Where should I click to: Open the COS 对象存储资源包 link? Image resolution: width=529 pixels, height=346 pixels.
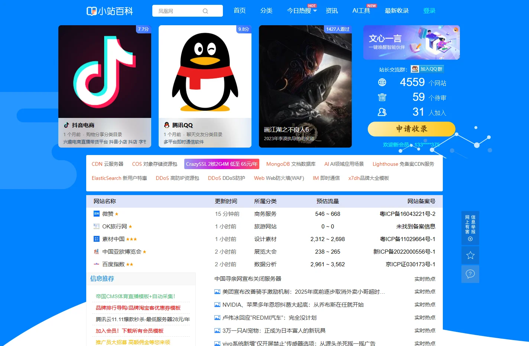(x=155, y=164)
